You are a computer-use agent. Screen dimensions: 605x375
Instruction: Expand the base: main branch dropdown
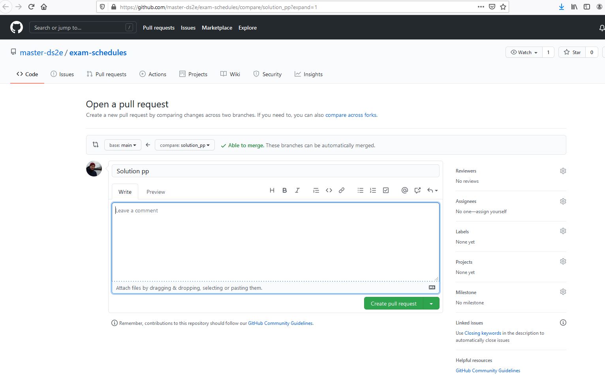[x=122, y=145]
